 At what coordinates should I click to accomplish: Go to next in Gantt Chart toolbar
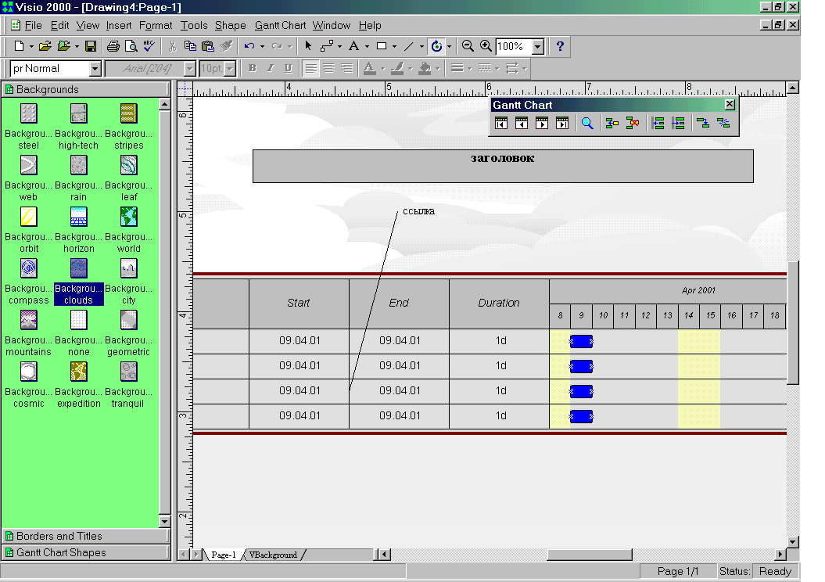(542, 123)
